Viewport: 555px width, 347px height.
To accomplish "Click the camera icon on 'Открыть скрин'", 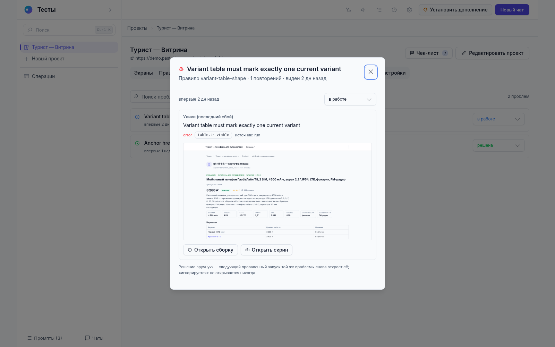I will [247, 250].
